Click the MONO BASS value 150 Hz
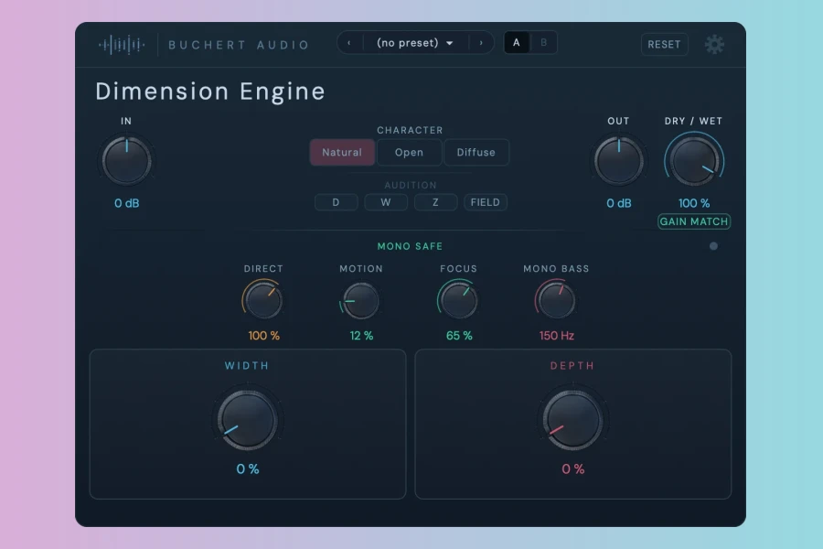 pyautogui.click(x=556, y=336)
